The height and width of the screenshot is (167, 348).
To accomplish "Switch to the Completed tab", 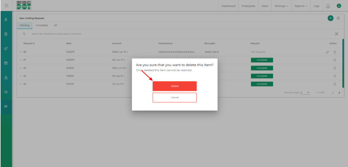I will [42, 25].
